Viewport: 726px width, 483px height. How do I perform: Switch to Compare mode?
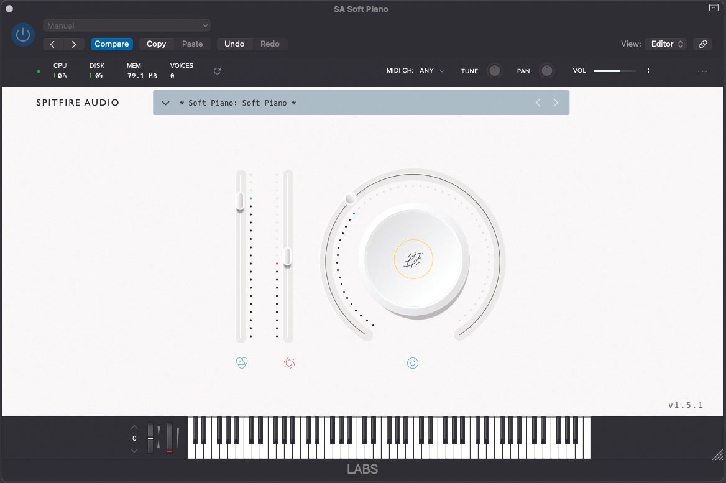111,44
